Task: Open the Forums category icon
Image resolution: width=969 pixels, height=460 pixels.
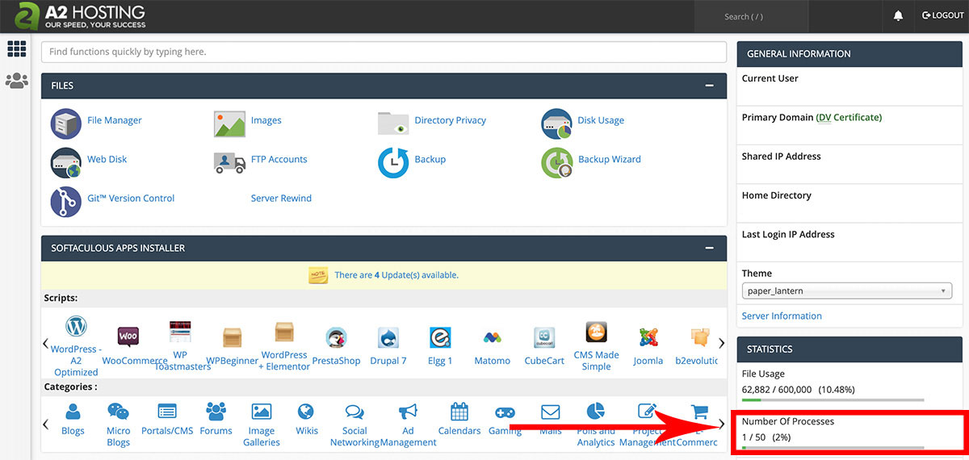Action: click(216, 412)
